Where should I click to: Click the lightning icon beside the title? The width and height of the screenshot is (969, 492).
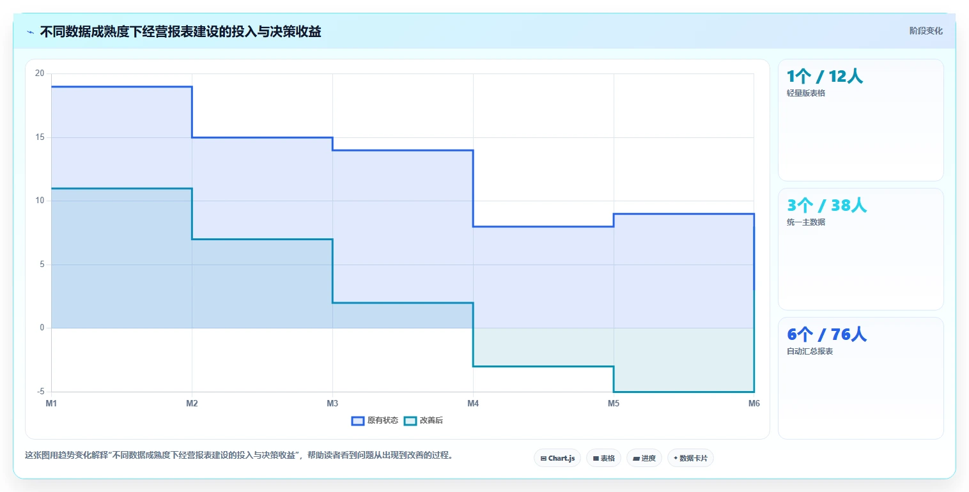[x=30, y=32]
